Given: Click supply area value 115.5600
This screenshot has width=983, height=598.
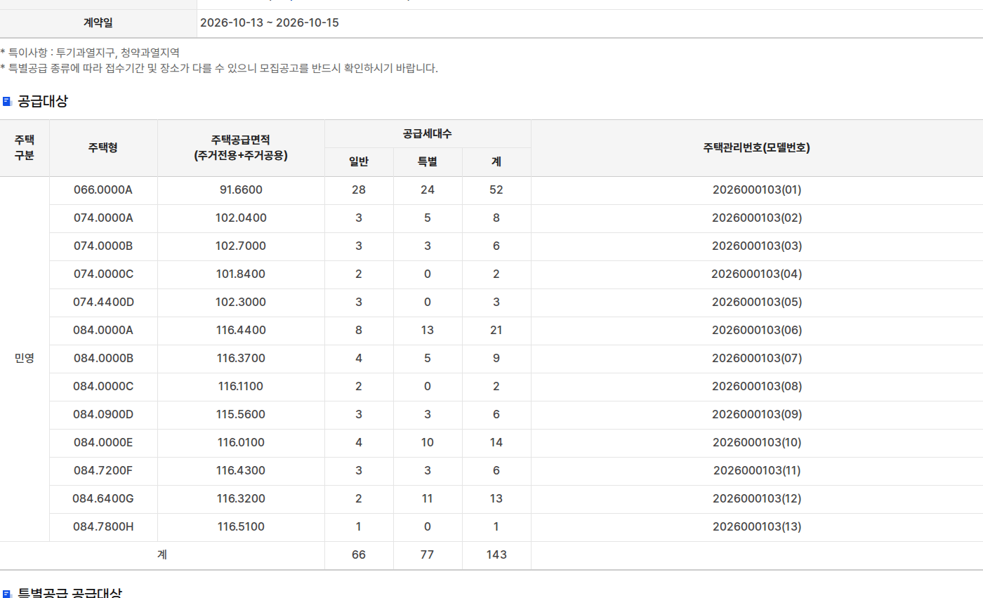Looking at the screenshot, I should [241, 415].
